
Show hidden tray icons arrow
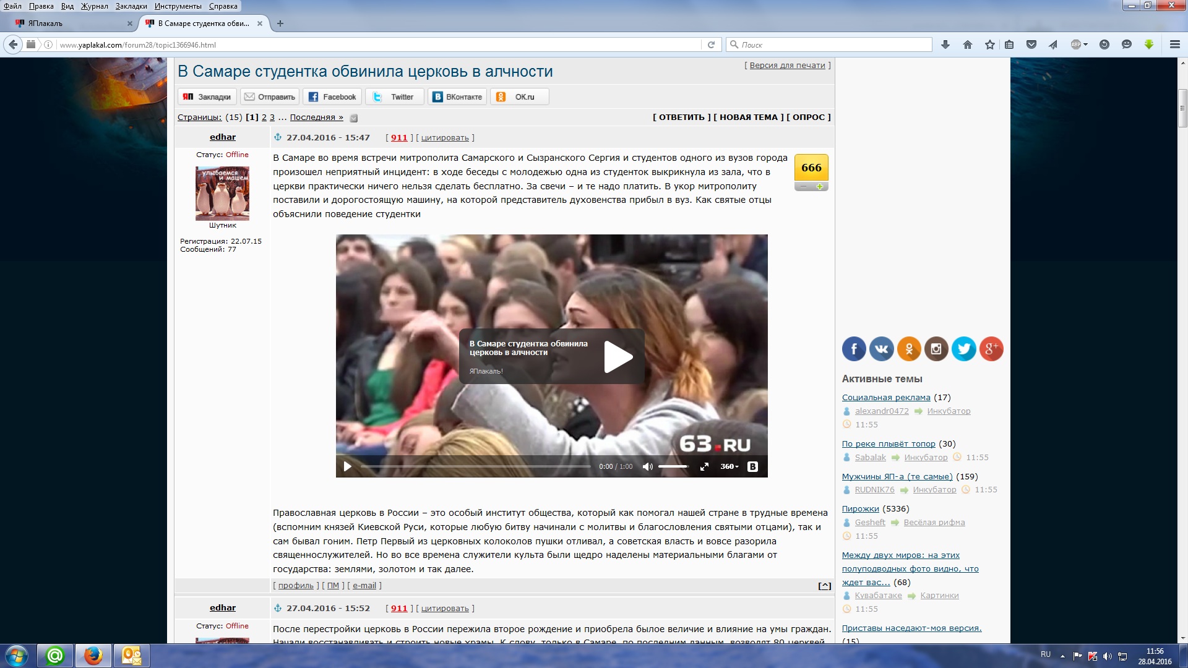[x=1062, y=656]
